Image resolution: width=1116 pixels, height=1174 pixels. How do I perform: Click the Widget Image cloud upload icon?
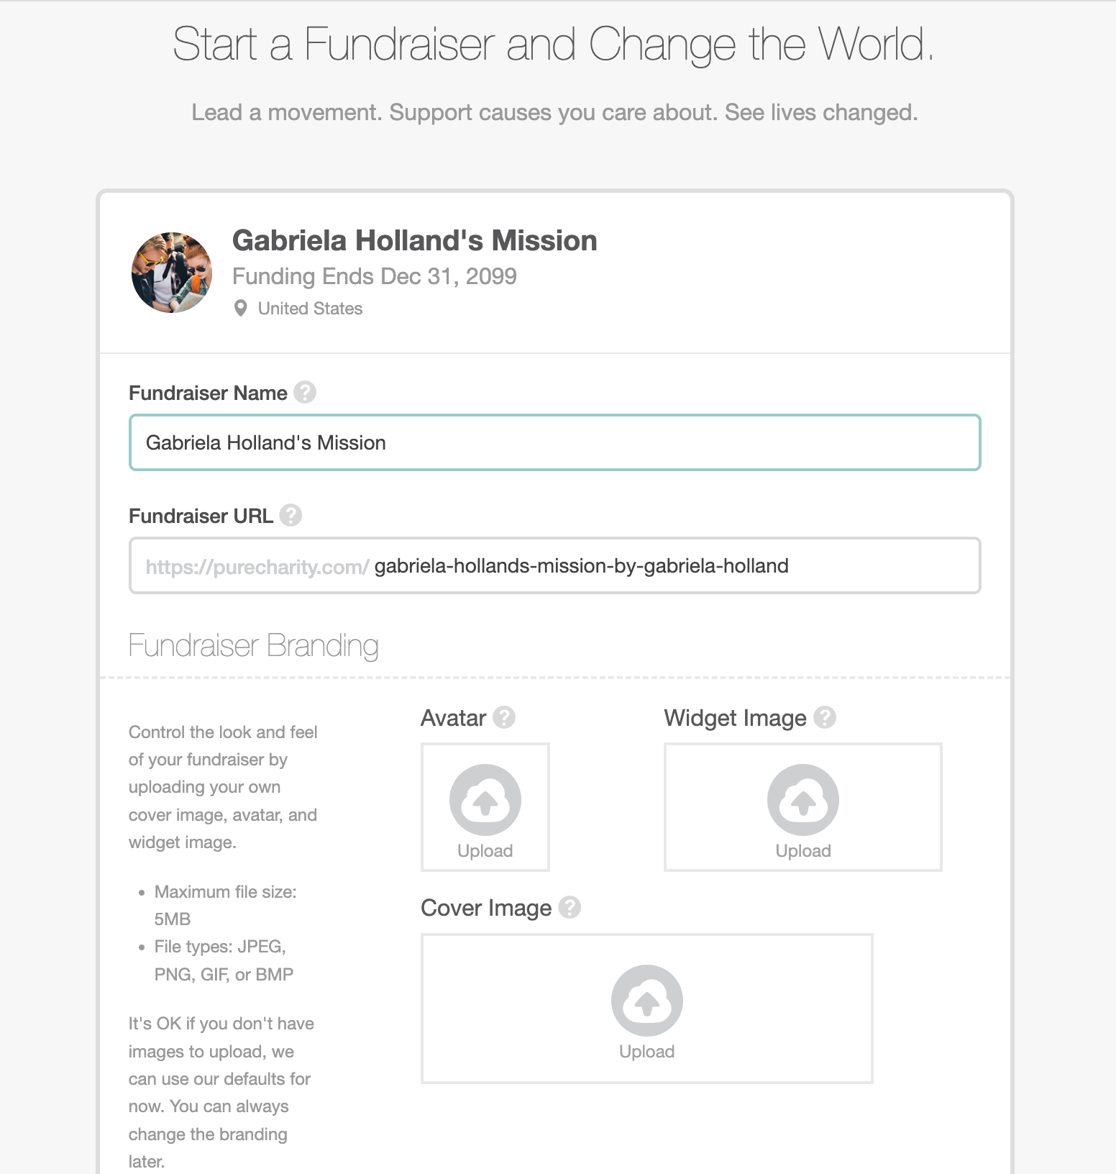802,800
